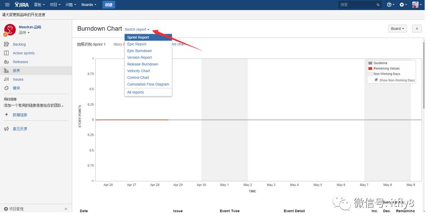Toggle the Switch report dropdown
This screenshot has width=428, height=223.
(137, 29)
